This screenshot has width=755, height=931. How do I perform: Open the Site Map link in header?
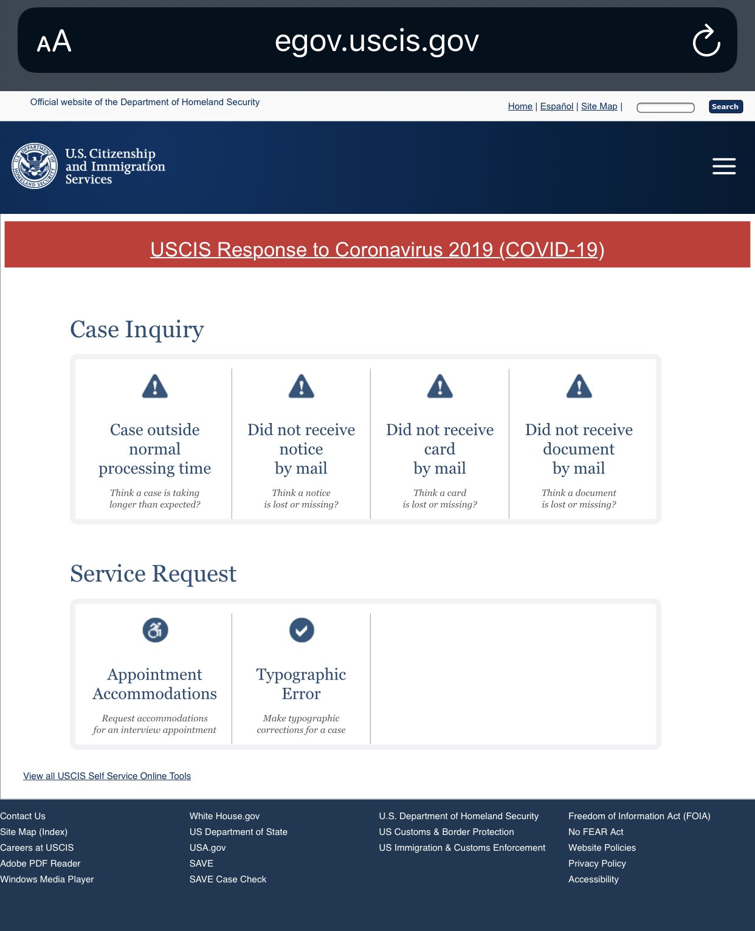tap(599, 106)
